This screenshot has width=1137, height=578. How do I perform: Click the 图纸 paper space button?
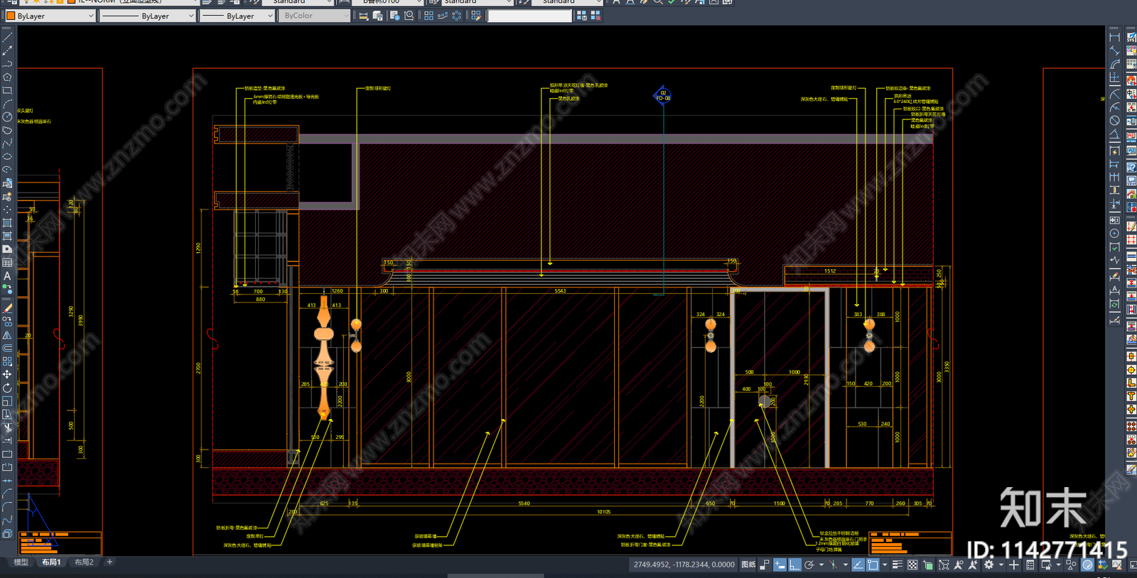[x=748, y=565]
